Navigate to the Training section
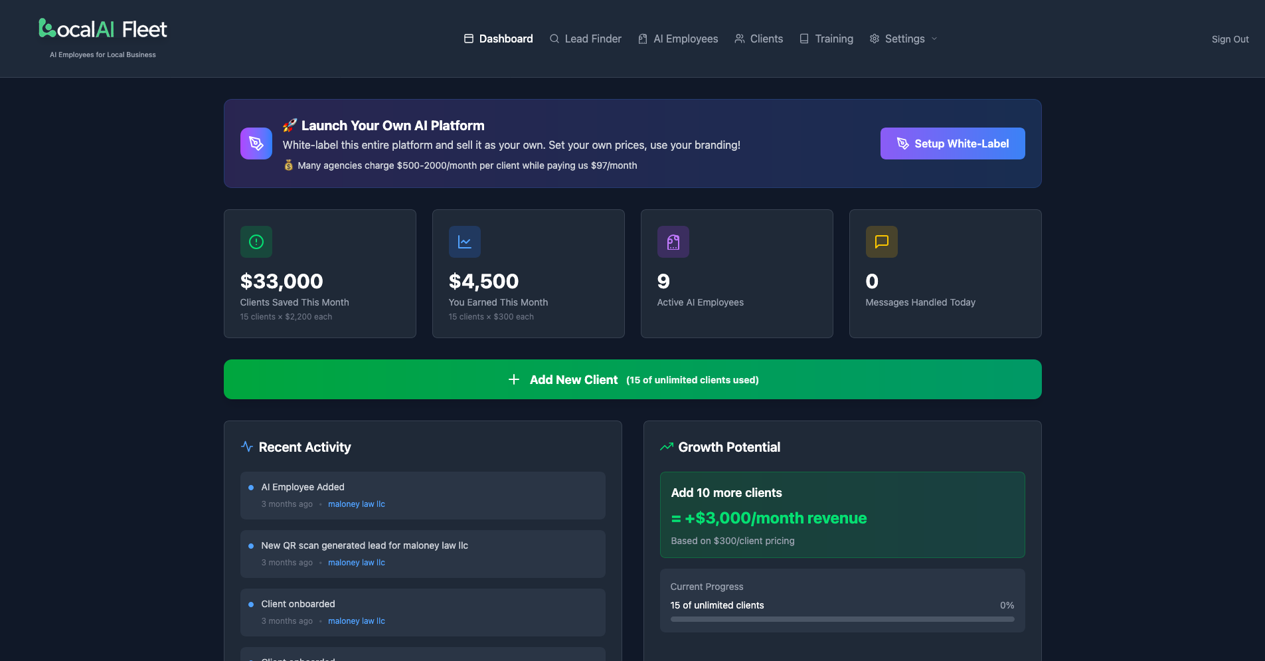The image size is (1265, 661). (x=834, y=39)
